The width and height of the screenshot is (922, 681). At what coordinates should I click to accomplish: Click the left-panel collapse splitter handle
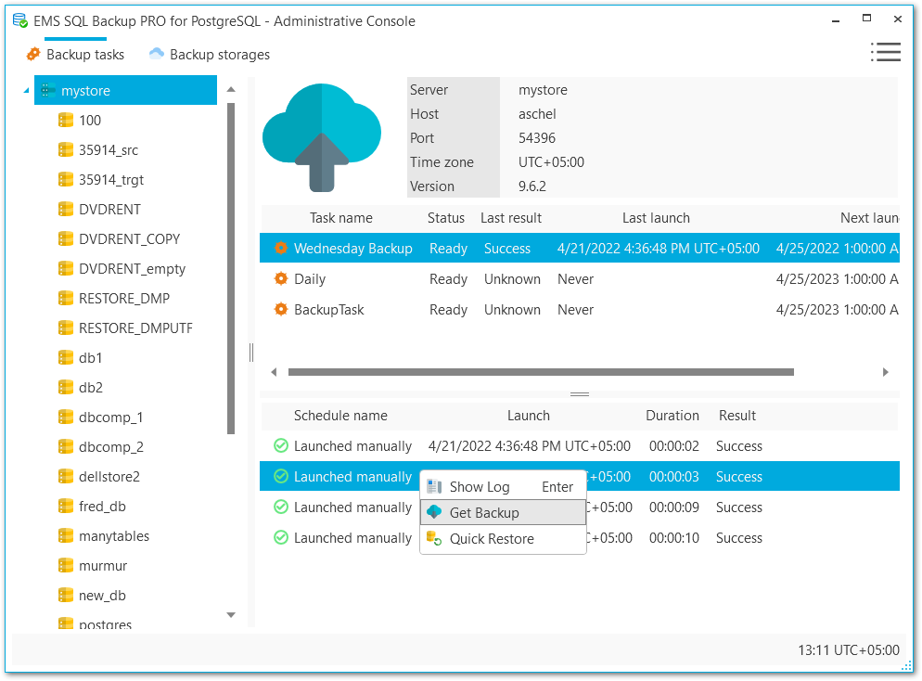coord(250,353)
